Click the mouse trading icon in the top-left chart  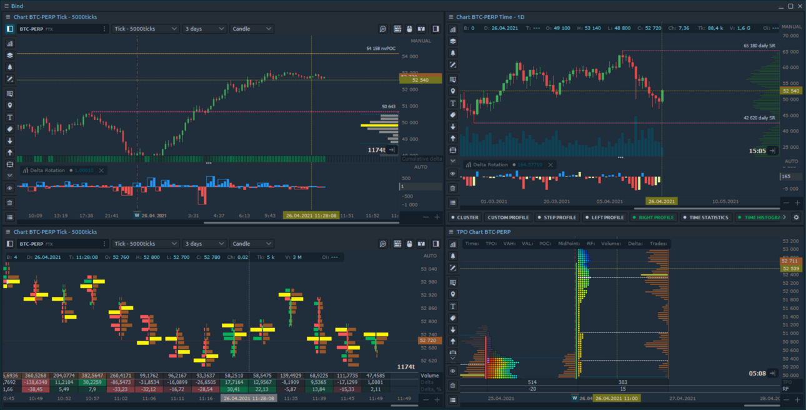click(409, 29)
